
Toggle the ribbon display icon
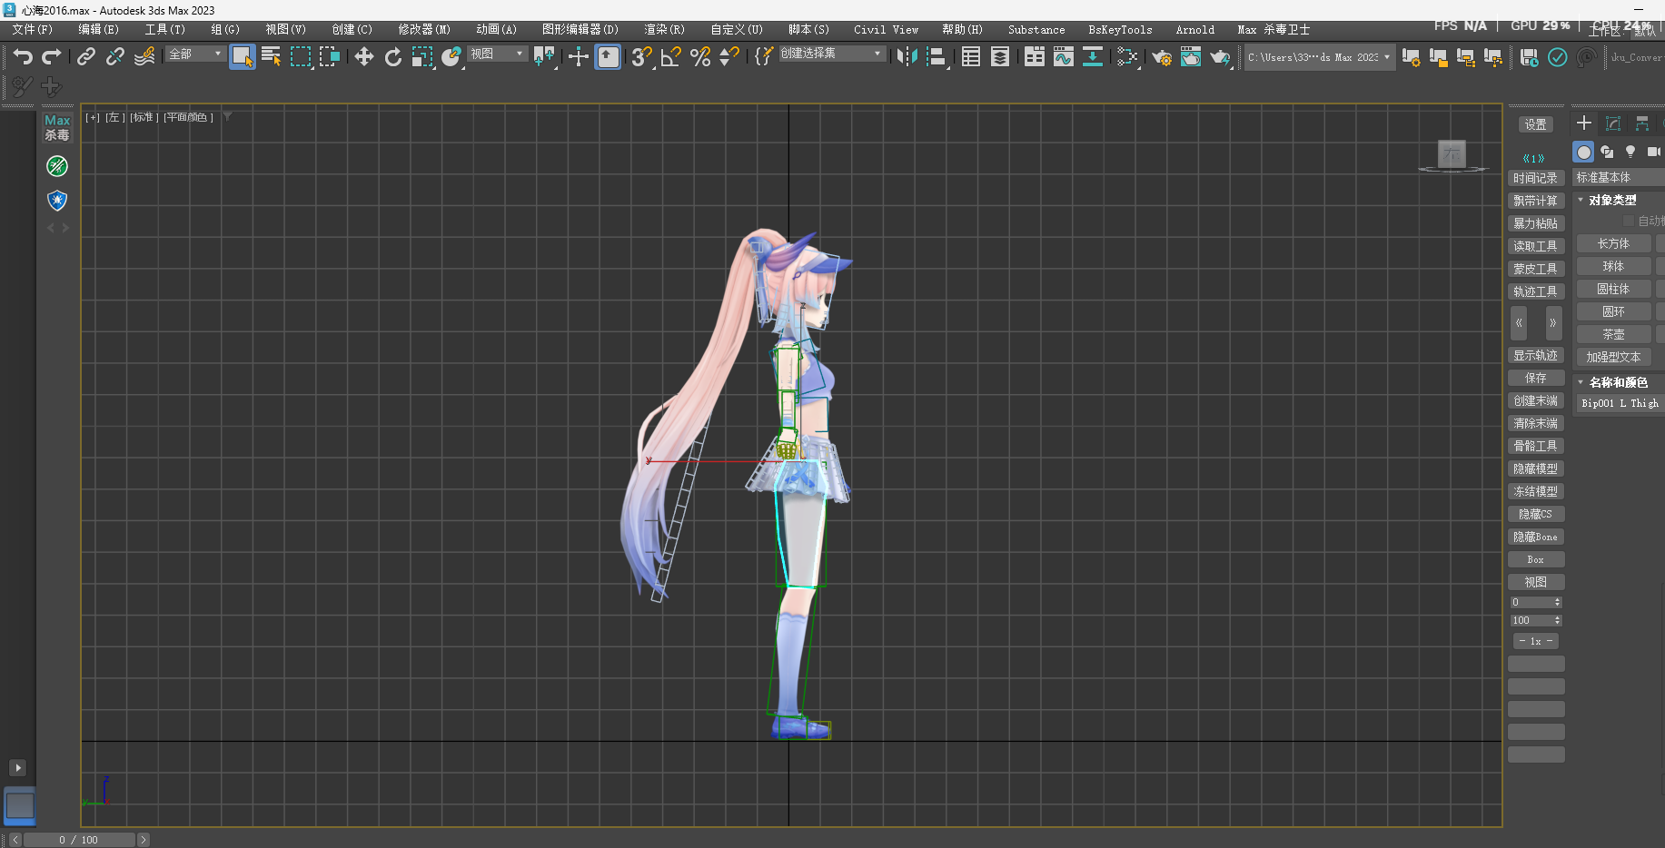click(1035, 57)
